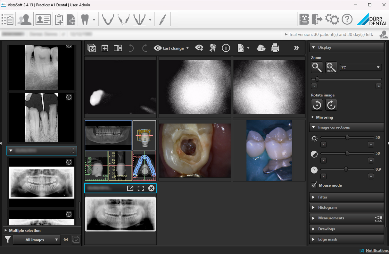Open the All images filter dropdown
The width and height of the screenshot is (389, 254).
click(x=37, y=240)
